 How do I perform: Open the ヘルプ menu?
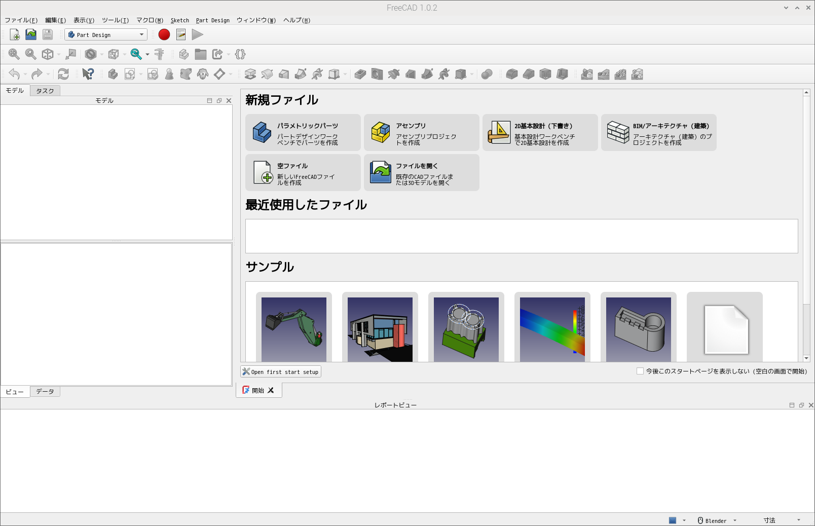click(x=297, y=20)
